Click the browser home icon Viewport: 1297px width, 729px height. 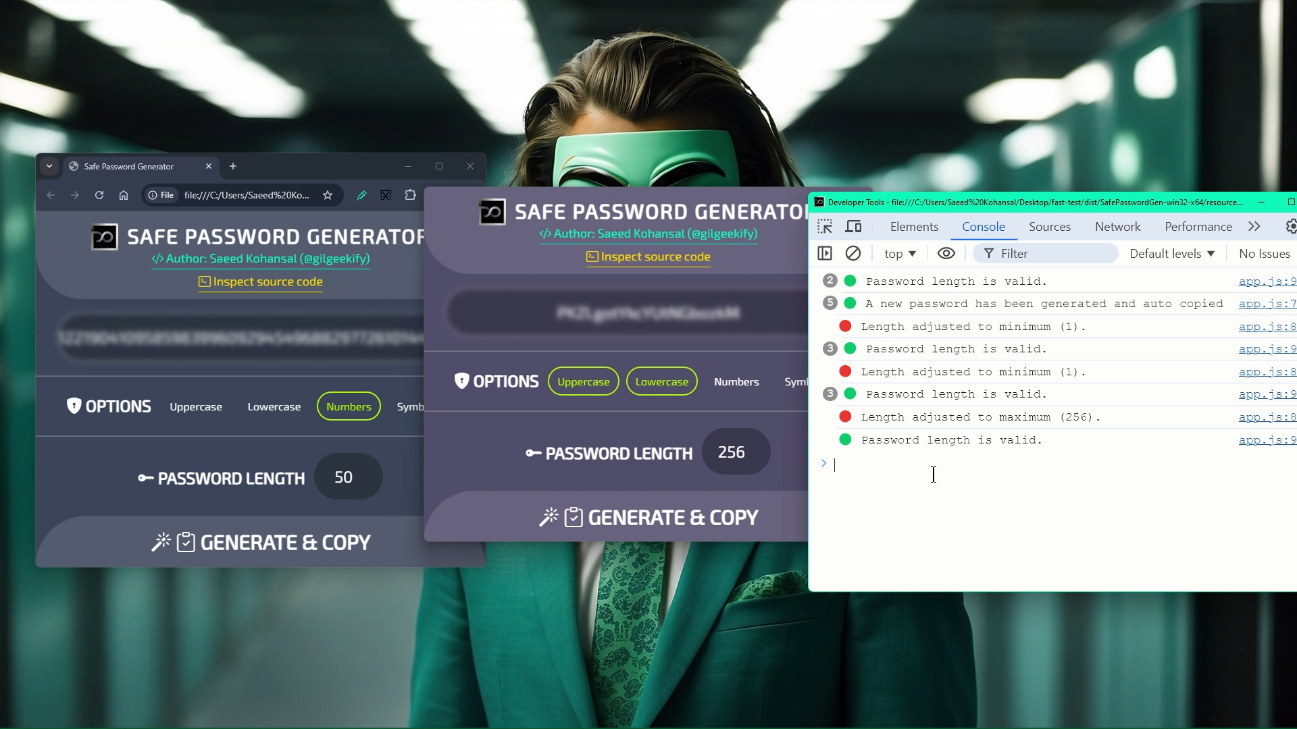[x=124, y=195]
